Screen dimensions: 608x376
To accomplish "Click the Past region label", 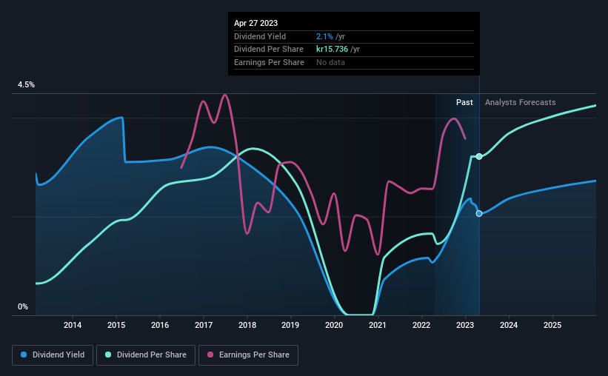I will pyautogui.click(x=464, y=102).
